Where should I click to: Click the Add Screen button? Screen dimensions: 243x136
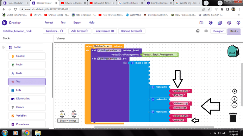(x=80, y=31)
